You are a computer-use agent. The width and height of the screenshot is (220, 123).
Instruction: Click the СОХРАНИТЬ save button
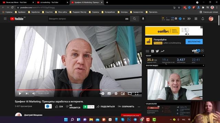[x=126, y=107]
